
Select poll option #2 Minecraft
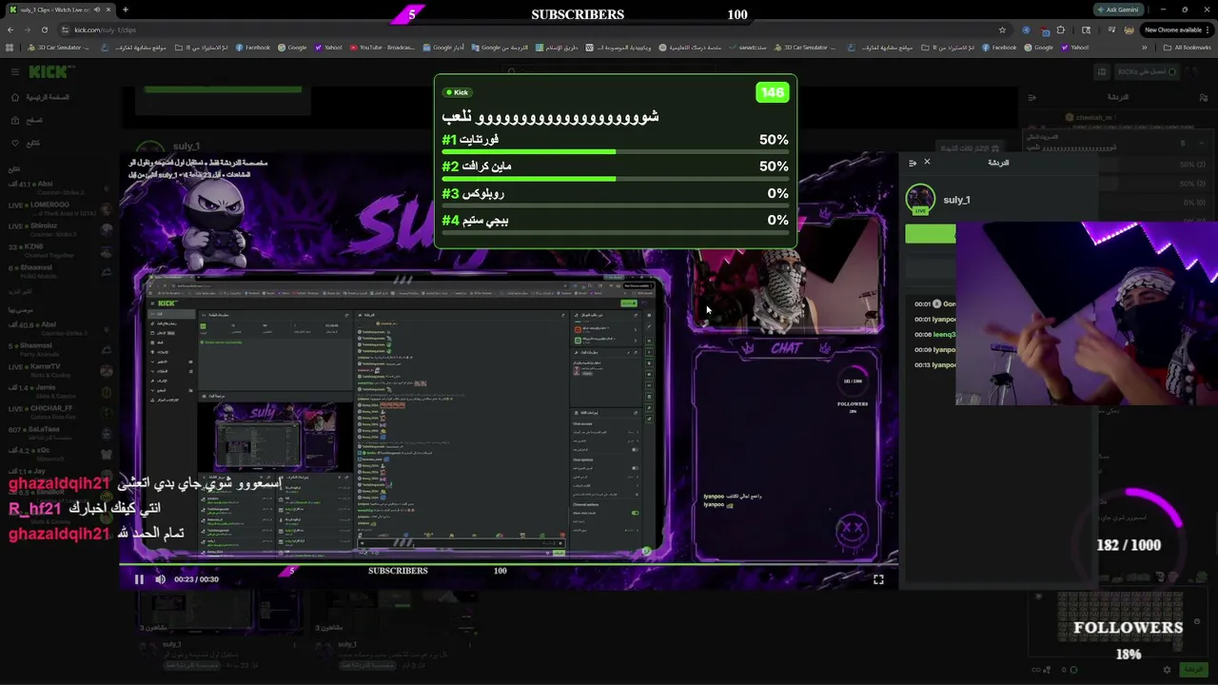615,169
